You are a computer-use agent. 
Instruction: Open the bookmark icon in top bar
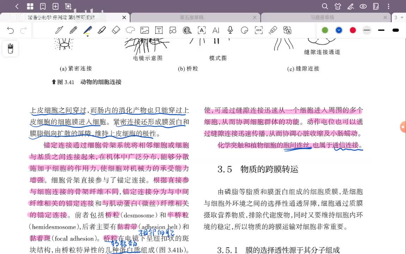[x=43, y=6]
